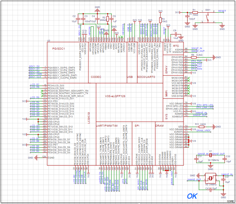The width and height of the screenshot is (236, 204).
Task: Pick capacitor C2 10uF symbol
Action: click(78, 19)
